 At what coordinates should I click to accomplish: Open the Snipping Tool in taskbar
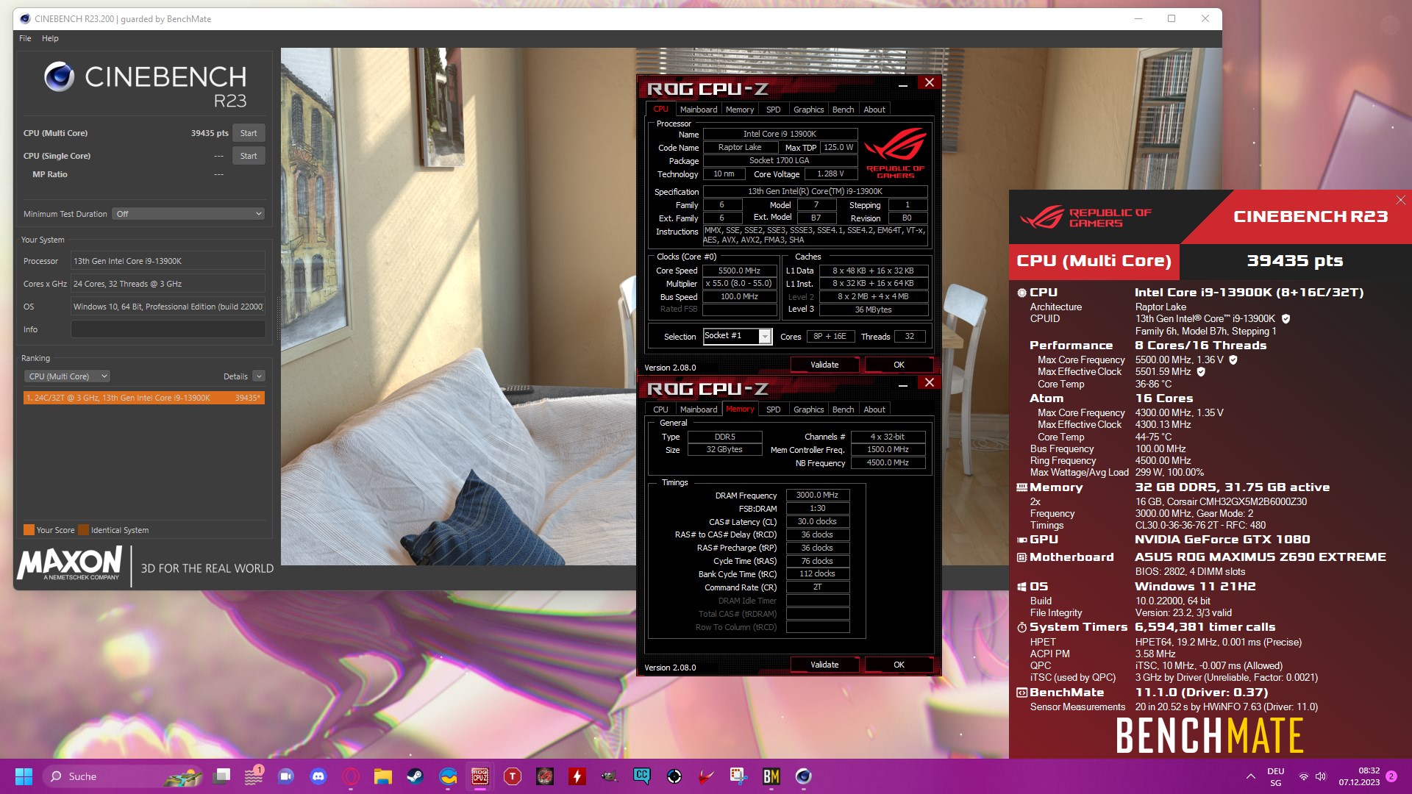739,776
